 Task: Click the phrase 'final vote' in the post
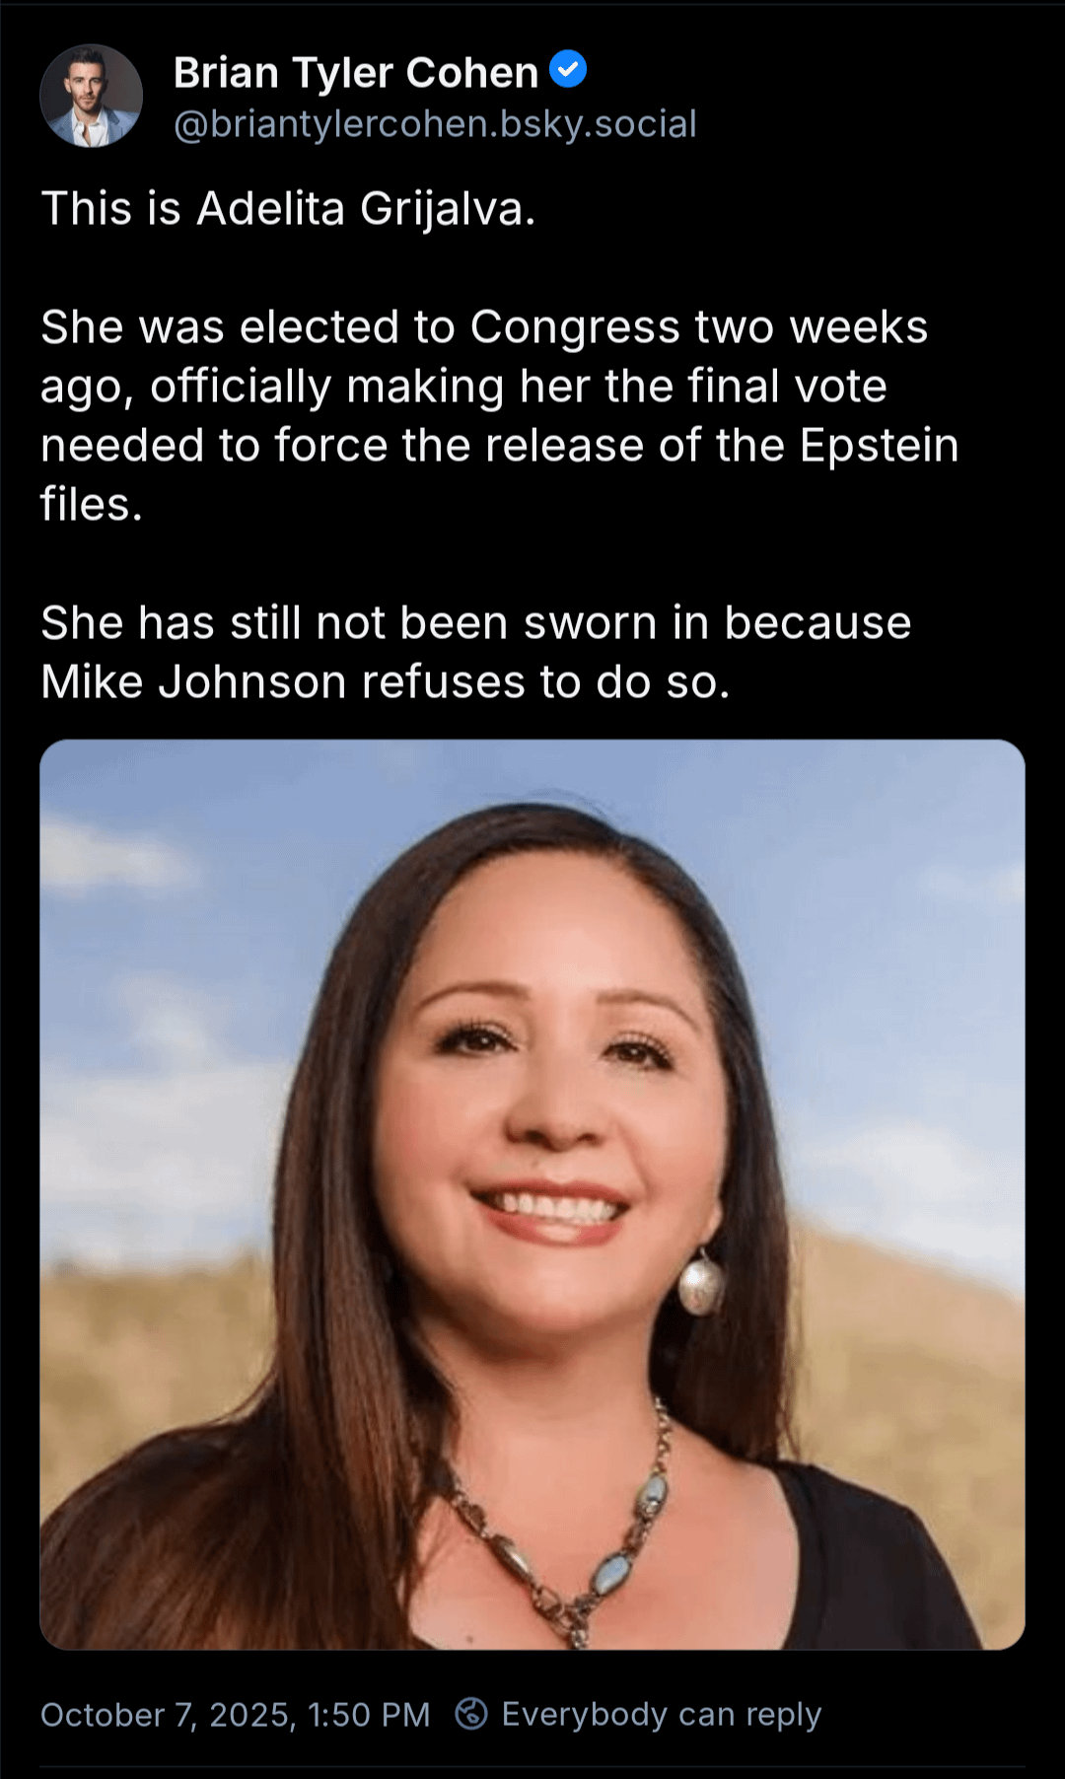tap(787, 387)
